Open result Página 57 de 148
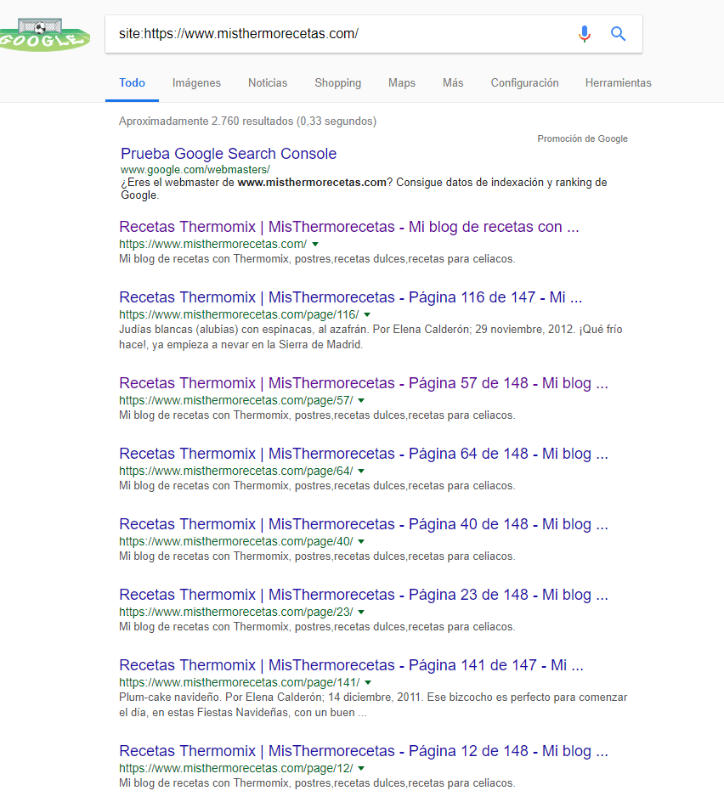 pyautogui.click(x=364, y=383)
